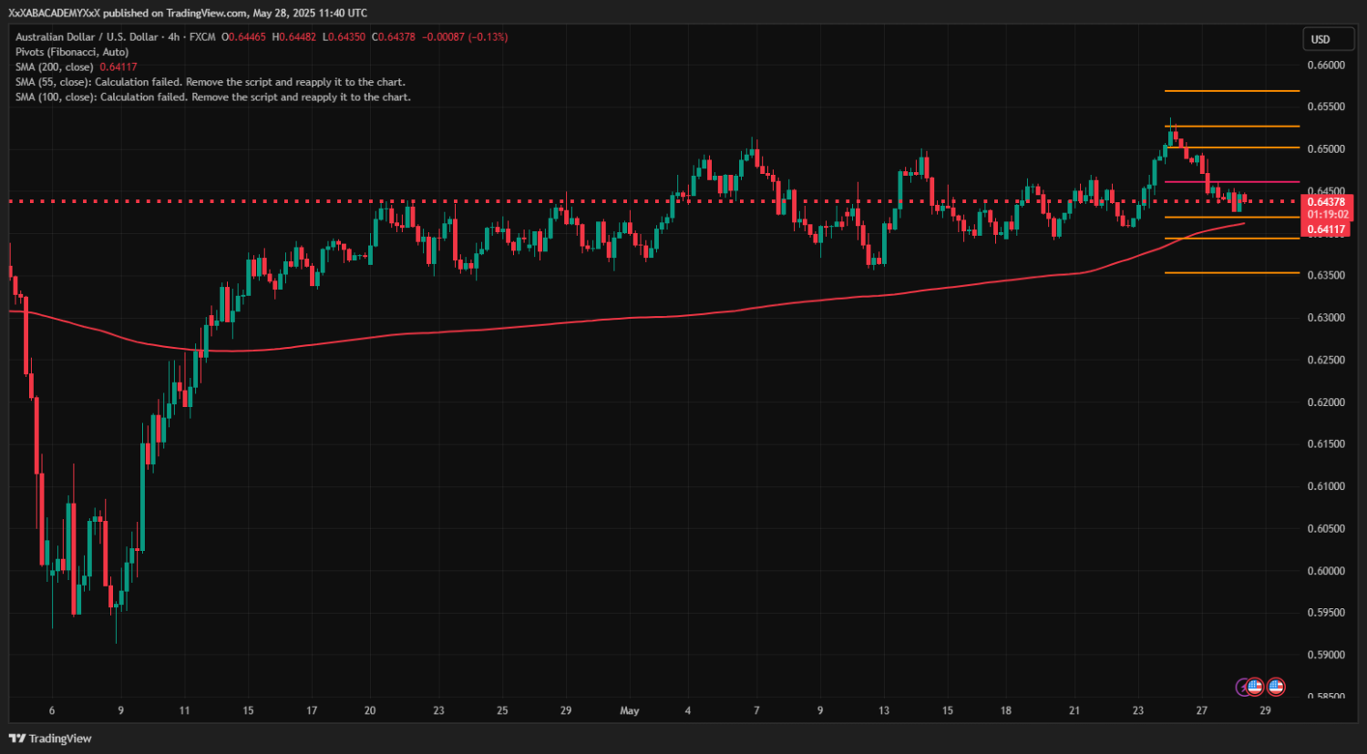Click the SMA (100, close) calculation failed message
Screen dimensions: 1367x754
point(213,97)
